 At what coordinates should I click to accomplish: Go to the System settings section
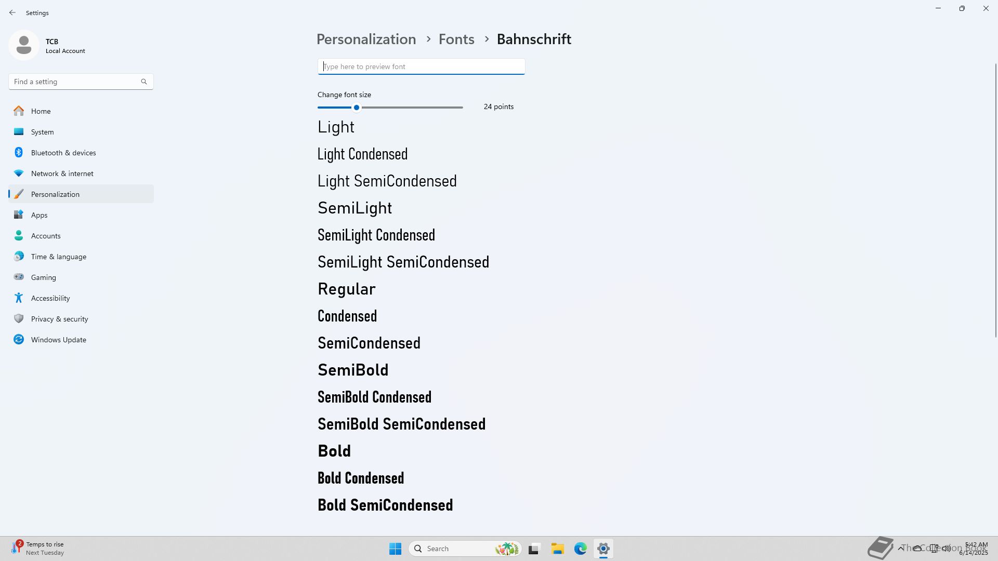coord(42,132)
